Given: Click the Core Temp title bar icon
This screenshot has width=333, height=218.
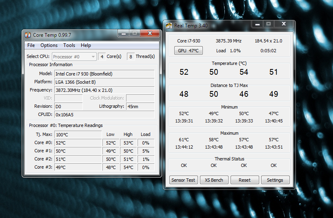Looking at the screenshot, I should tap(28, 35).
